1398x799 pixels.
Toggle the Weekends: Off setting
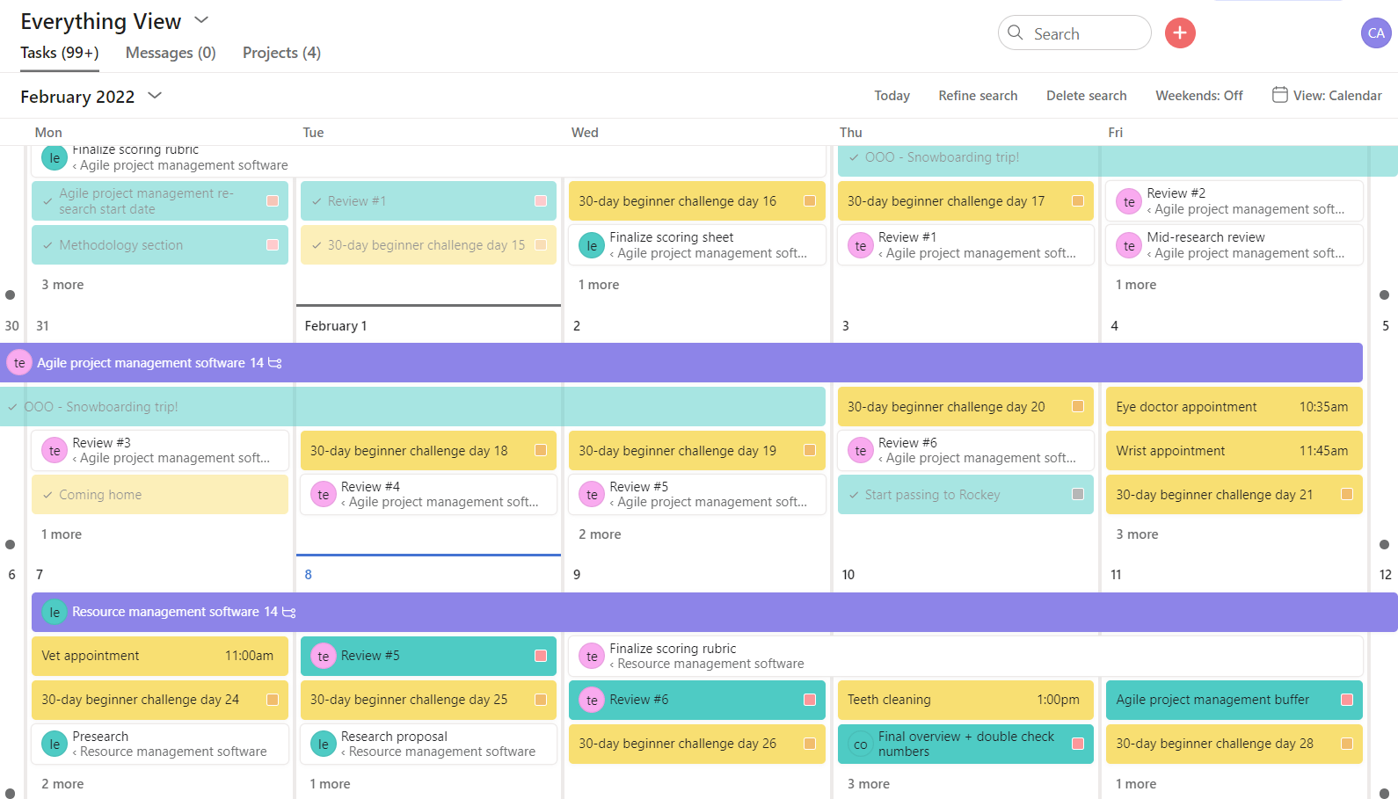[x=1198, y=96]
